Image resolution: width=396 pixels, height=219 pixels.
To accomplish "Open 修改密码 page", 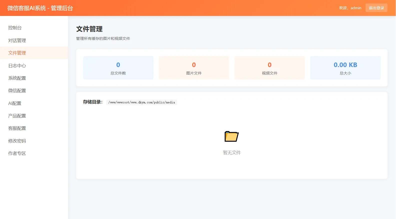I will [17, 141].
